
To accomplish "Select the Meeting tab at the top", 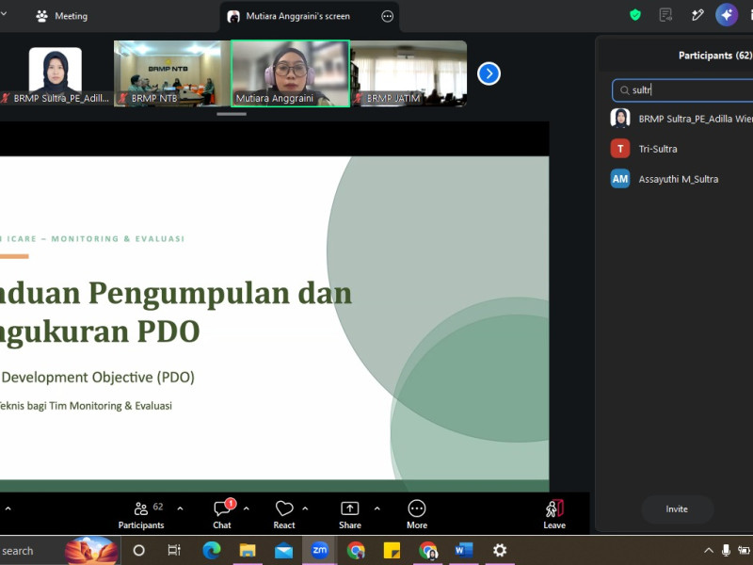I will point(61,16).
